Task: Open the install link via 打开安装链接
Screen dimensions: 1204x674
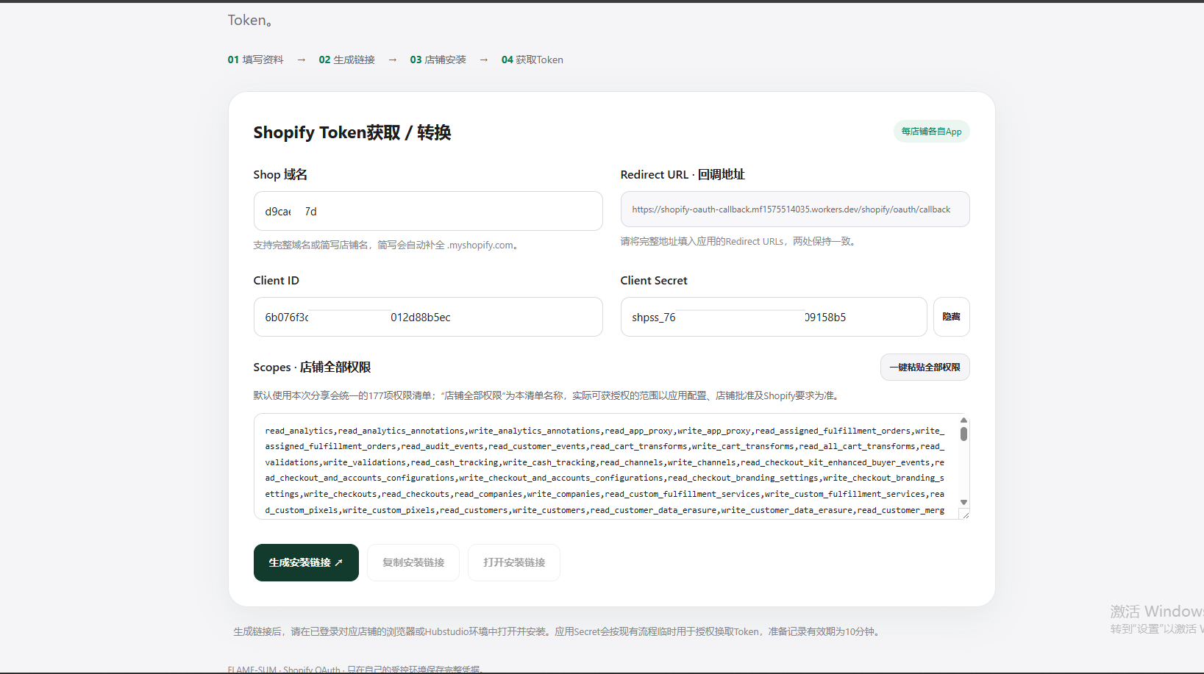Action: tap(514, 562)
